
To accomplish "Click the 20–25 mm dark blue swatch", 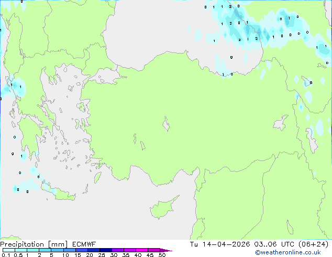I will pos(94,250).
